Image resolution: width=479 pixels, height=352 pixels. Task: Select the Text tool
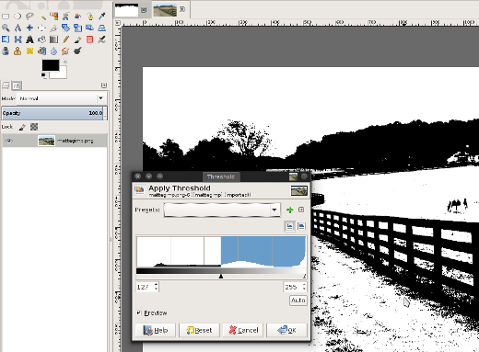(29, 40)
